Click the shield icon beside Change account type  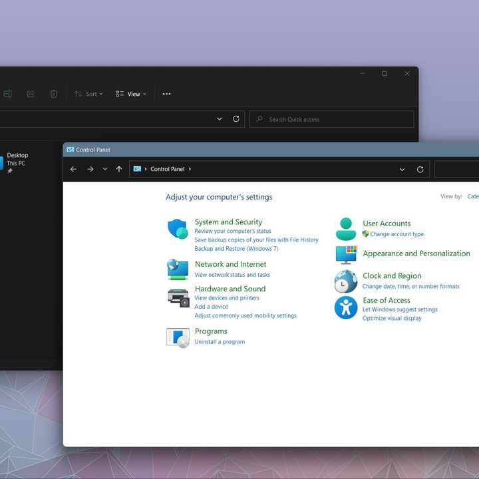coord(365,234)
